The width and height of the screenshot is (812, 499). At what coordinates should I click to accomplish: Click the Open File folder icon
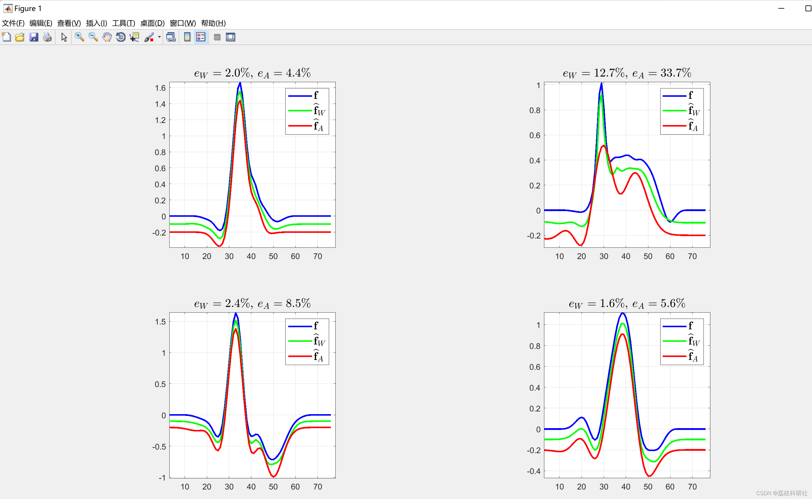tap(20, 37)
